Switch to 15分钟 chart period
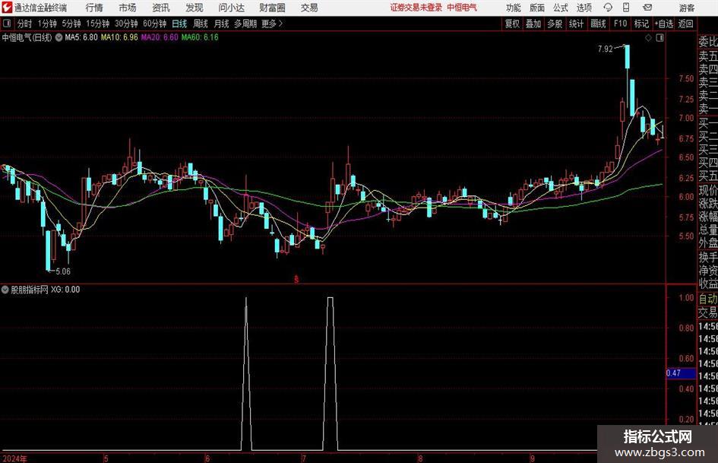 coord(97,24)
